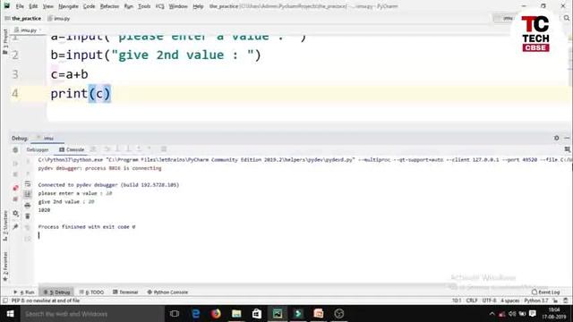Open the run configuration dropdown
573x322 pixels.
505,18
